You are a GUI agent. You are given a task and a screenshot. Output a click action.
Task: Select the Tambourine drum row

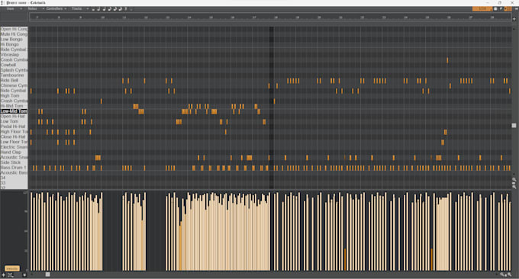(14, 75)
